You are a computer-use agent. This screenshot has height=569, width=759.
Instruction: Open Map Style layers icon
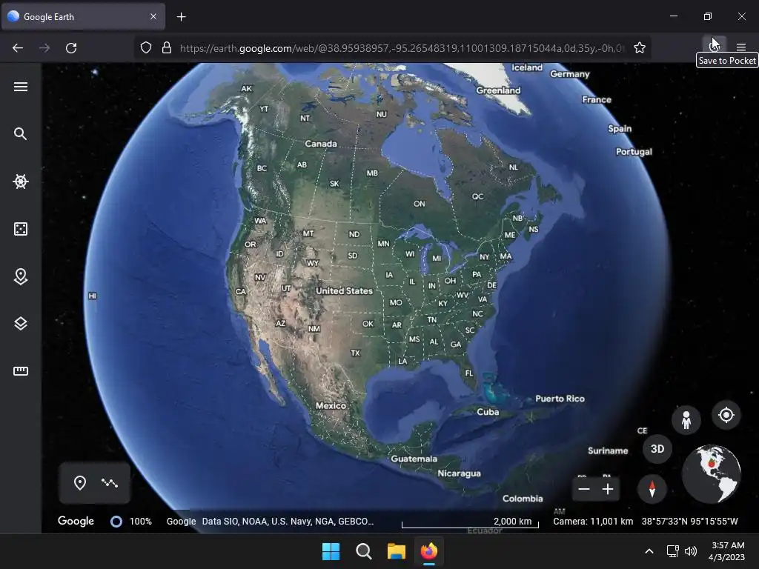(20, 323)
